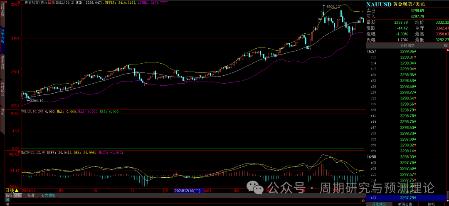449x206 pixels.
Task: Click the 2024/12/10 date marker on timeline
Action: 187,190
